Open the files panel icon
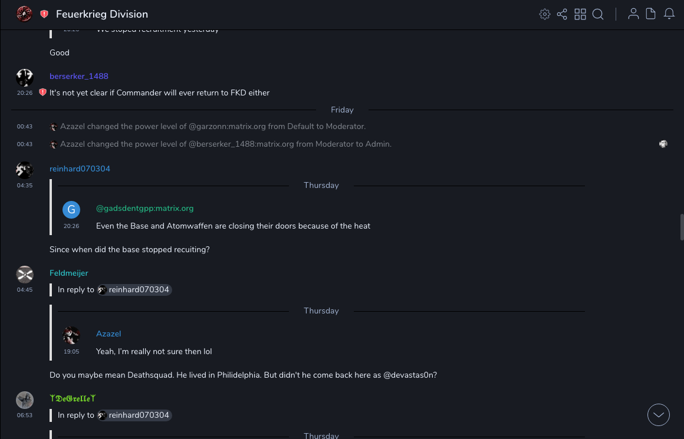Viewport: 684px width, 439px height. 651,14
